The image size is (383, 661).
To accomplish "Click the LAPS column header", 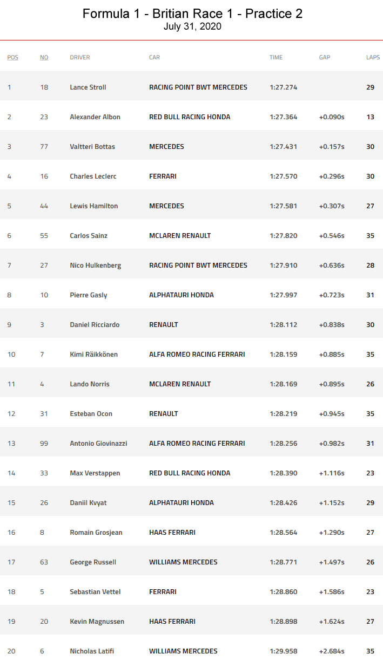I will pyautogui.click(x=373, y=57).
